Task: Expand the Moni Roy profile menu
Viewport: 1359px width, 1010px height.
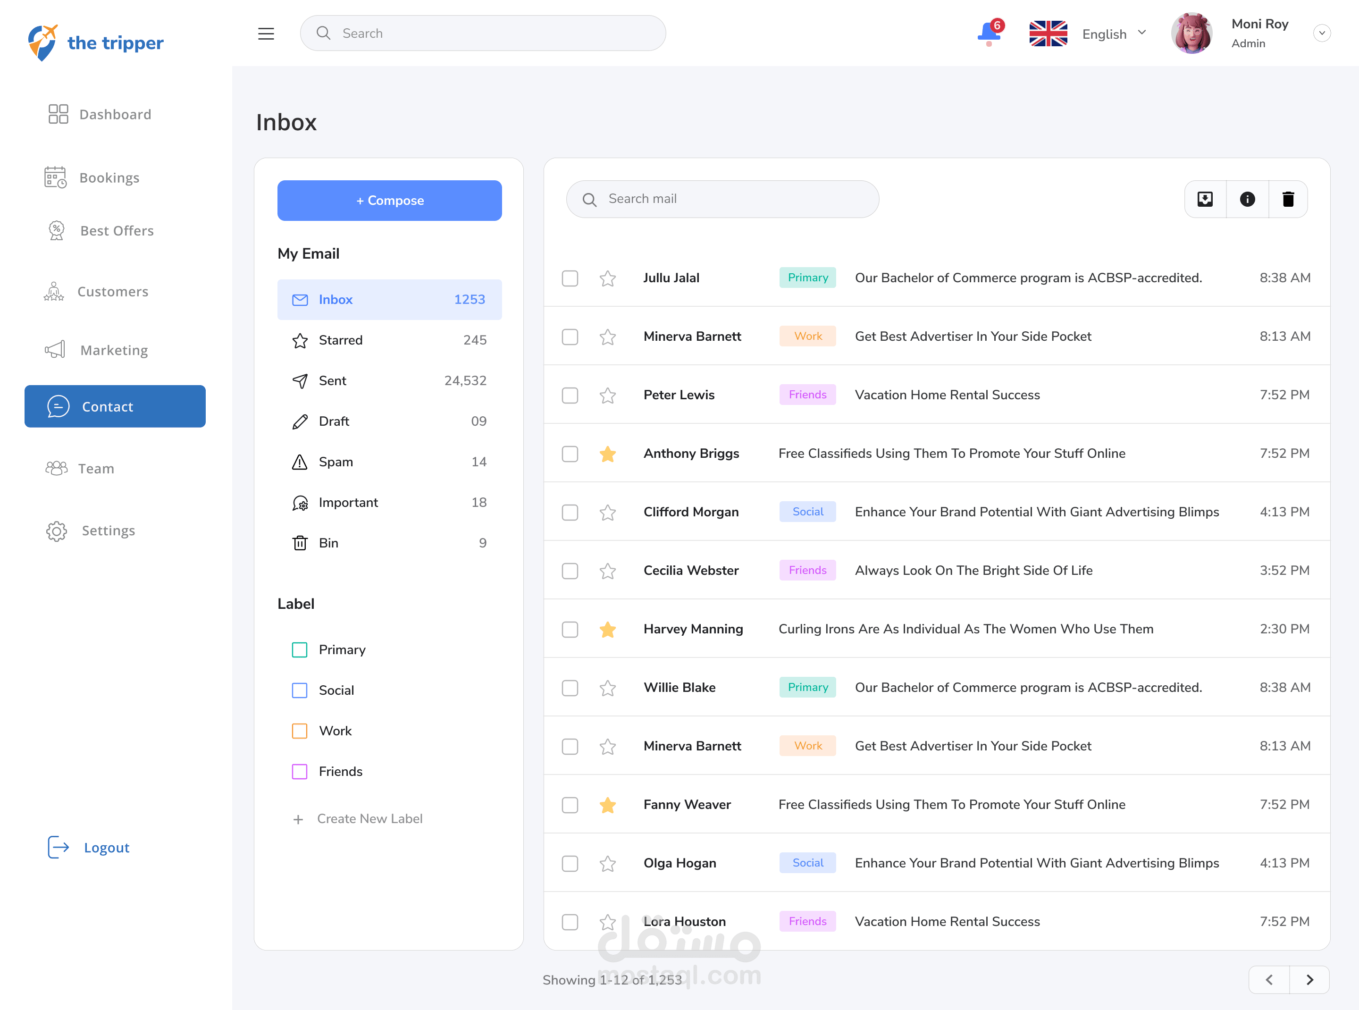Action: coord(1322,33)
